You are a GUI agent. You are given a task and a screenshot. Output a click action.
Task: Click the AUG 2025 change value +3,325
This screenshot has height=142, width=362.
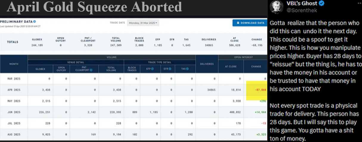[x=261, y=134]
